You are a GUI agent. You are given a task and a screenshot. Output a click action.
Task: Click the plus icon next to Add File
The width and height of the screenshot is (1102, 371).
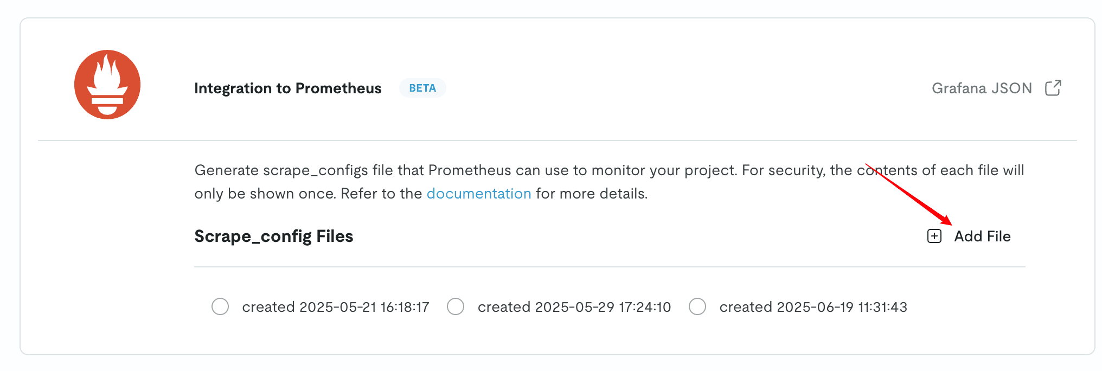click(934, 236)
